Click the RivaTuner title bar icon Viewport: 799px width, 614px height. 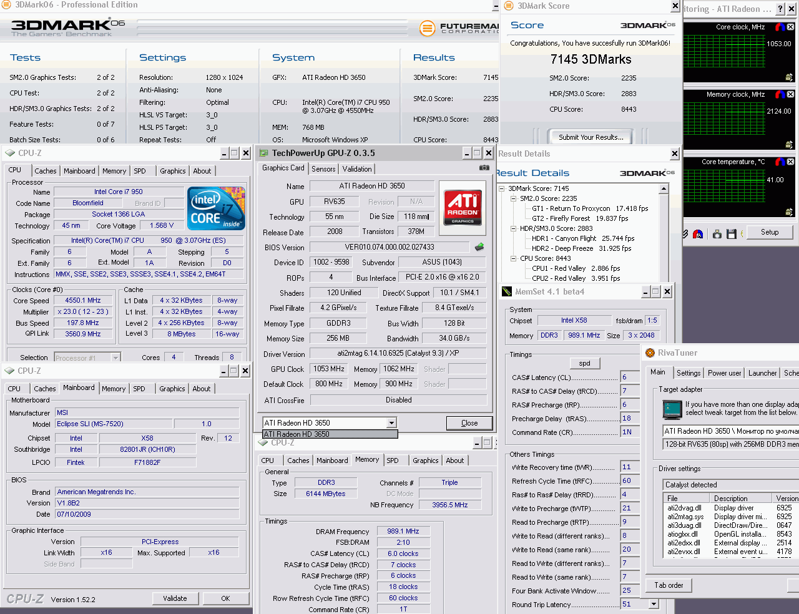649,353
